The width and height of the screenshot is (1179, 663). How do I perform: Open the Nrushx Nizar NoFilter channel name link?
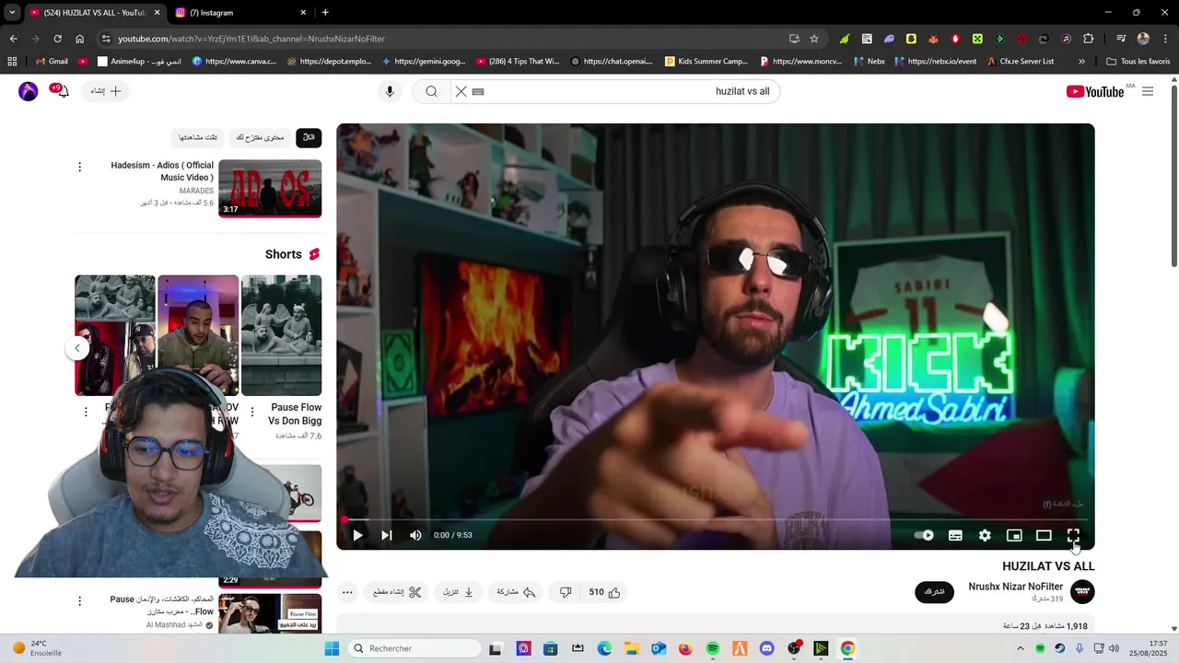pos(1016,587)
